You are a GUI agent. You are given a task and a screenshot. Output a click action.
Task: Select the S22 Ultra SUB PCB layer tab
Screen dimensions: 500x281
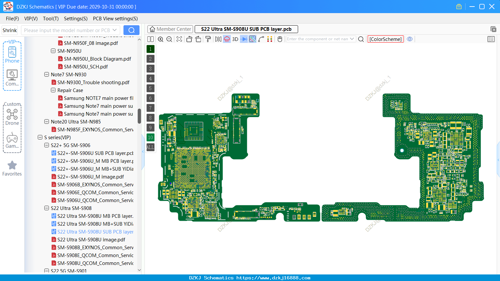pos(246,29)
